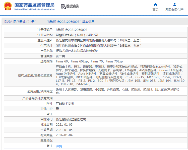This screenshot has width=188, height=150.
Task: Click the address value in 注册人住所 row
Action: 99,40
